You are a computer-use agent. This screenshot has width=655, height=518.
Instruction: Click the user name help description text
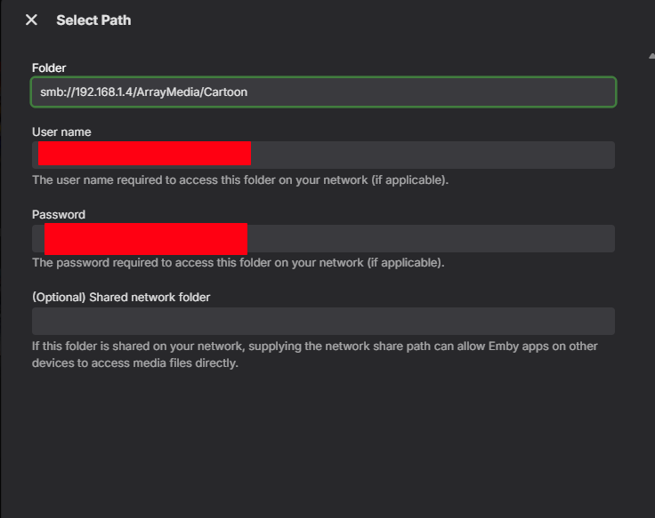click(240, 179)
